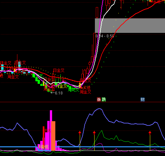Viewport: 165px width, 156px height.
Task: Click the yellow $备钱 label
Action: pyautogui.click(x=43, y=147)
